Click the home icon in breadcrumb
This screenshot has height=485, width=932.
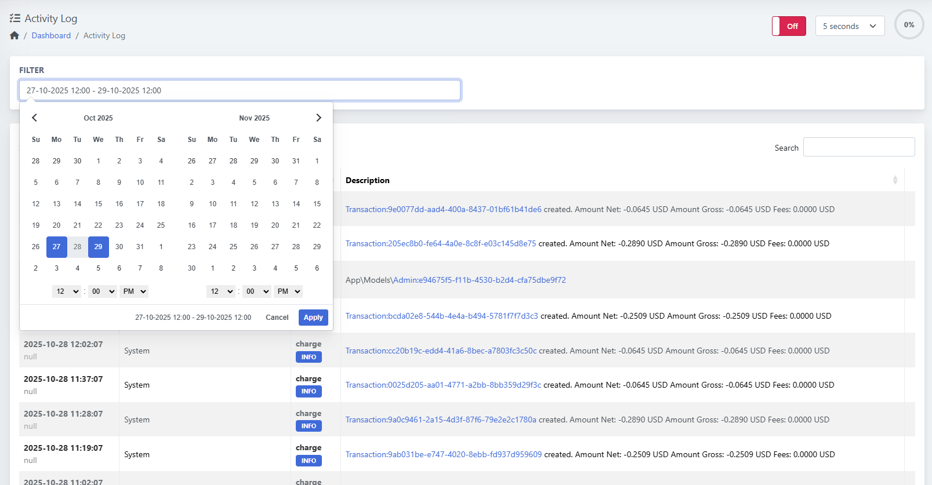[x=14, y=35]
